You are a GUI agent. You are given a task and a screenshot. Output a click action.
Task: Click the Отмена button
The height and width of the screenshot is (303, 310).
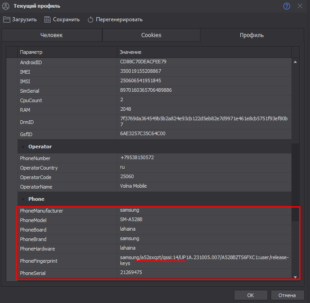287,295
